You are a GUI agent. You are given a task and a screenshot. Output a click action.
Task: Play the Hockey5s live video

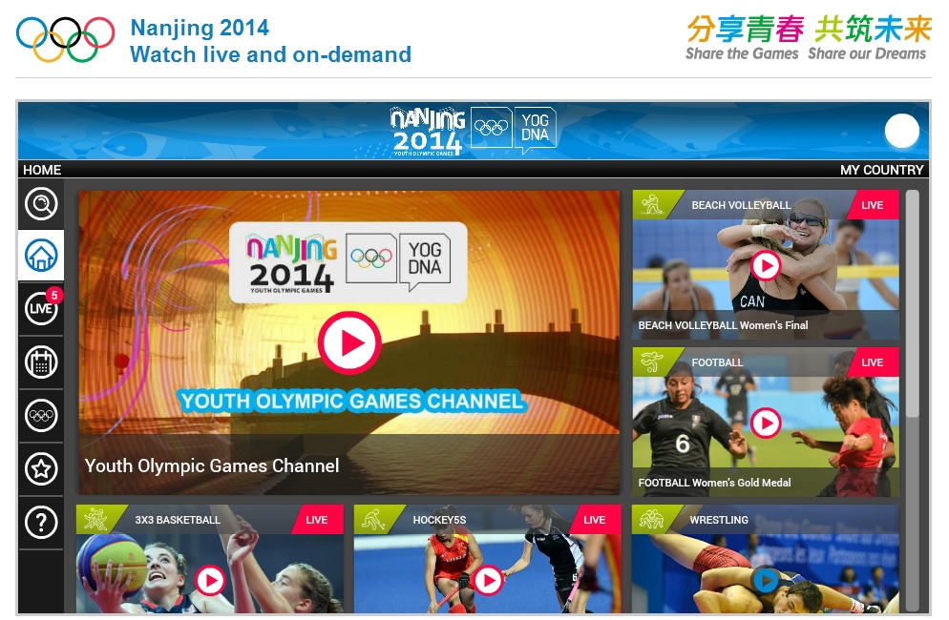[x=488, y=581]
